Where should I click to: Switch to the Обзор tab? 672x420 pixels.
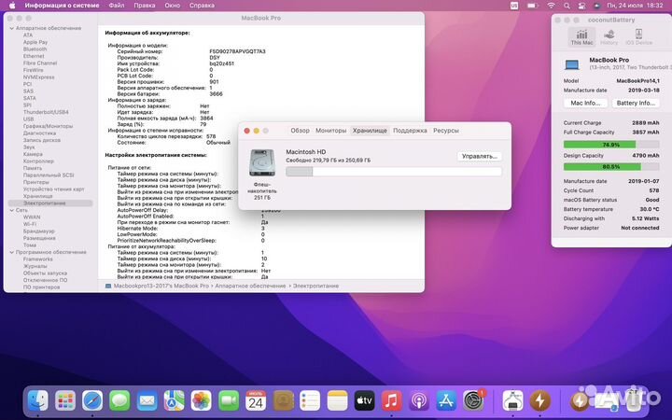(x=300, y=131)
